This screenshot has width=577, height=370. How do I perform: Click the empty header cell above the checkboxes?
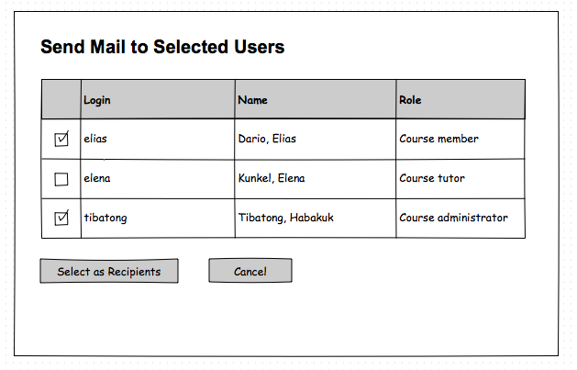pos(61,99)
